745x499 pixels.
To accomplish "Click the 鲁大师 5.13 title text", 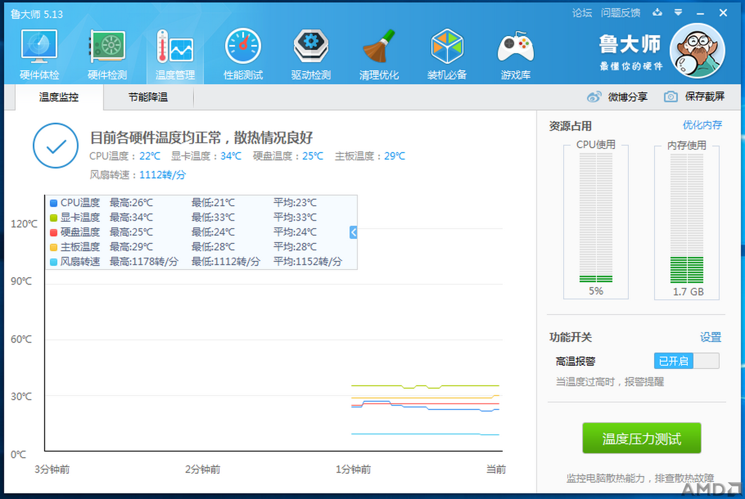I will click(x=37, y=14).
